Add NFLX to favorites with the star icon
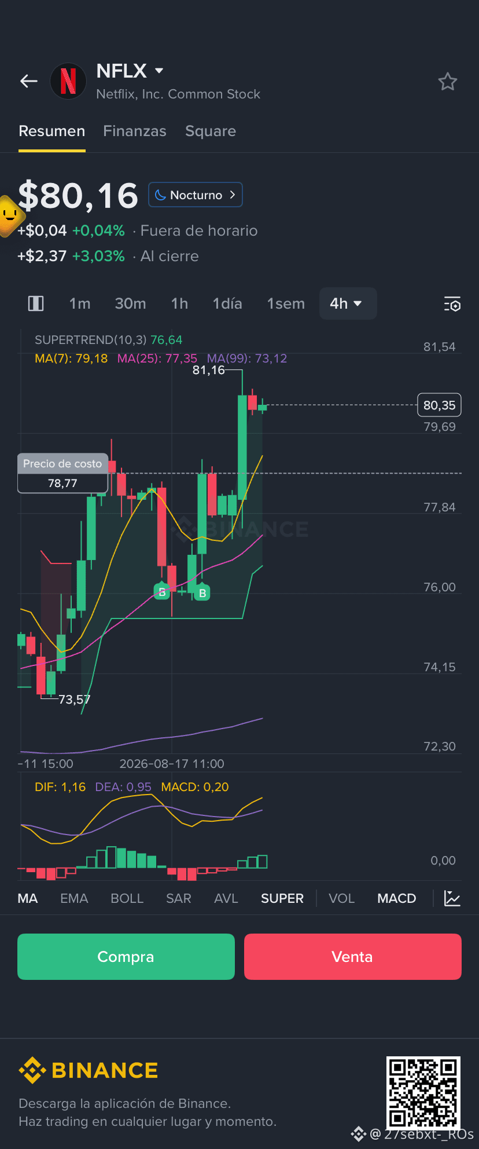479x1149 pixels. tap(447, 82)
